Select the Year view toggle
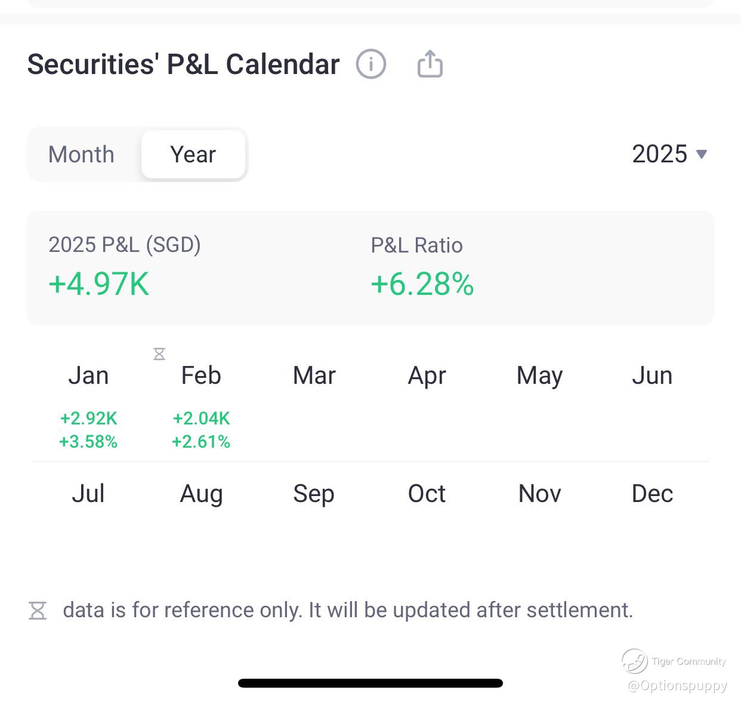This screenshot has width=741, height=702. point(193,154)
